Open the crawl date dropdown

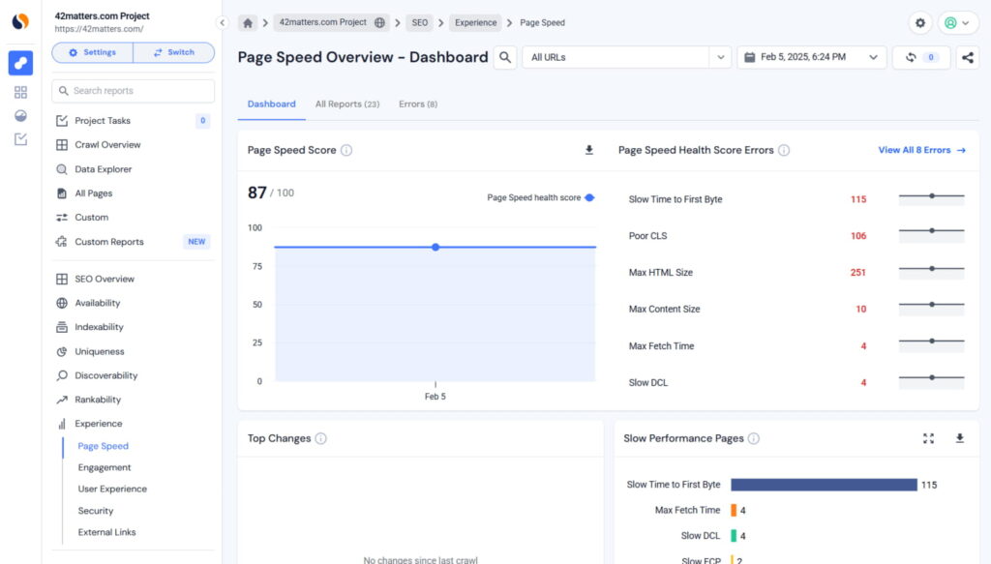[811, 57]
